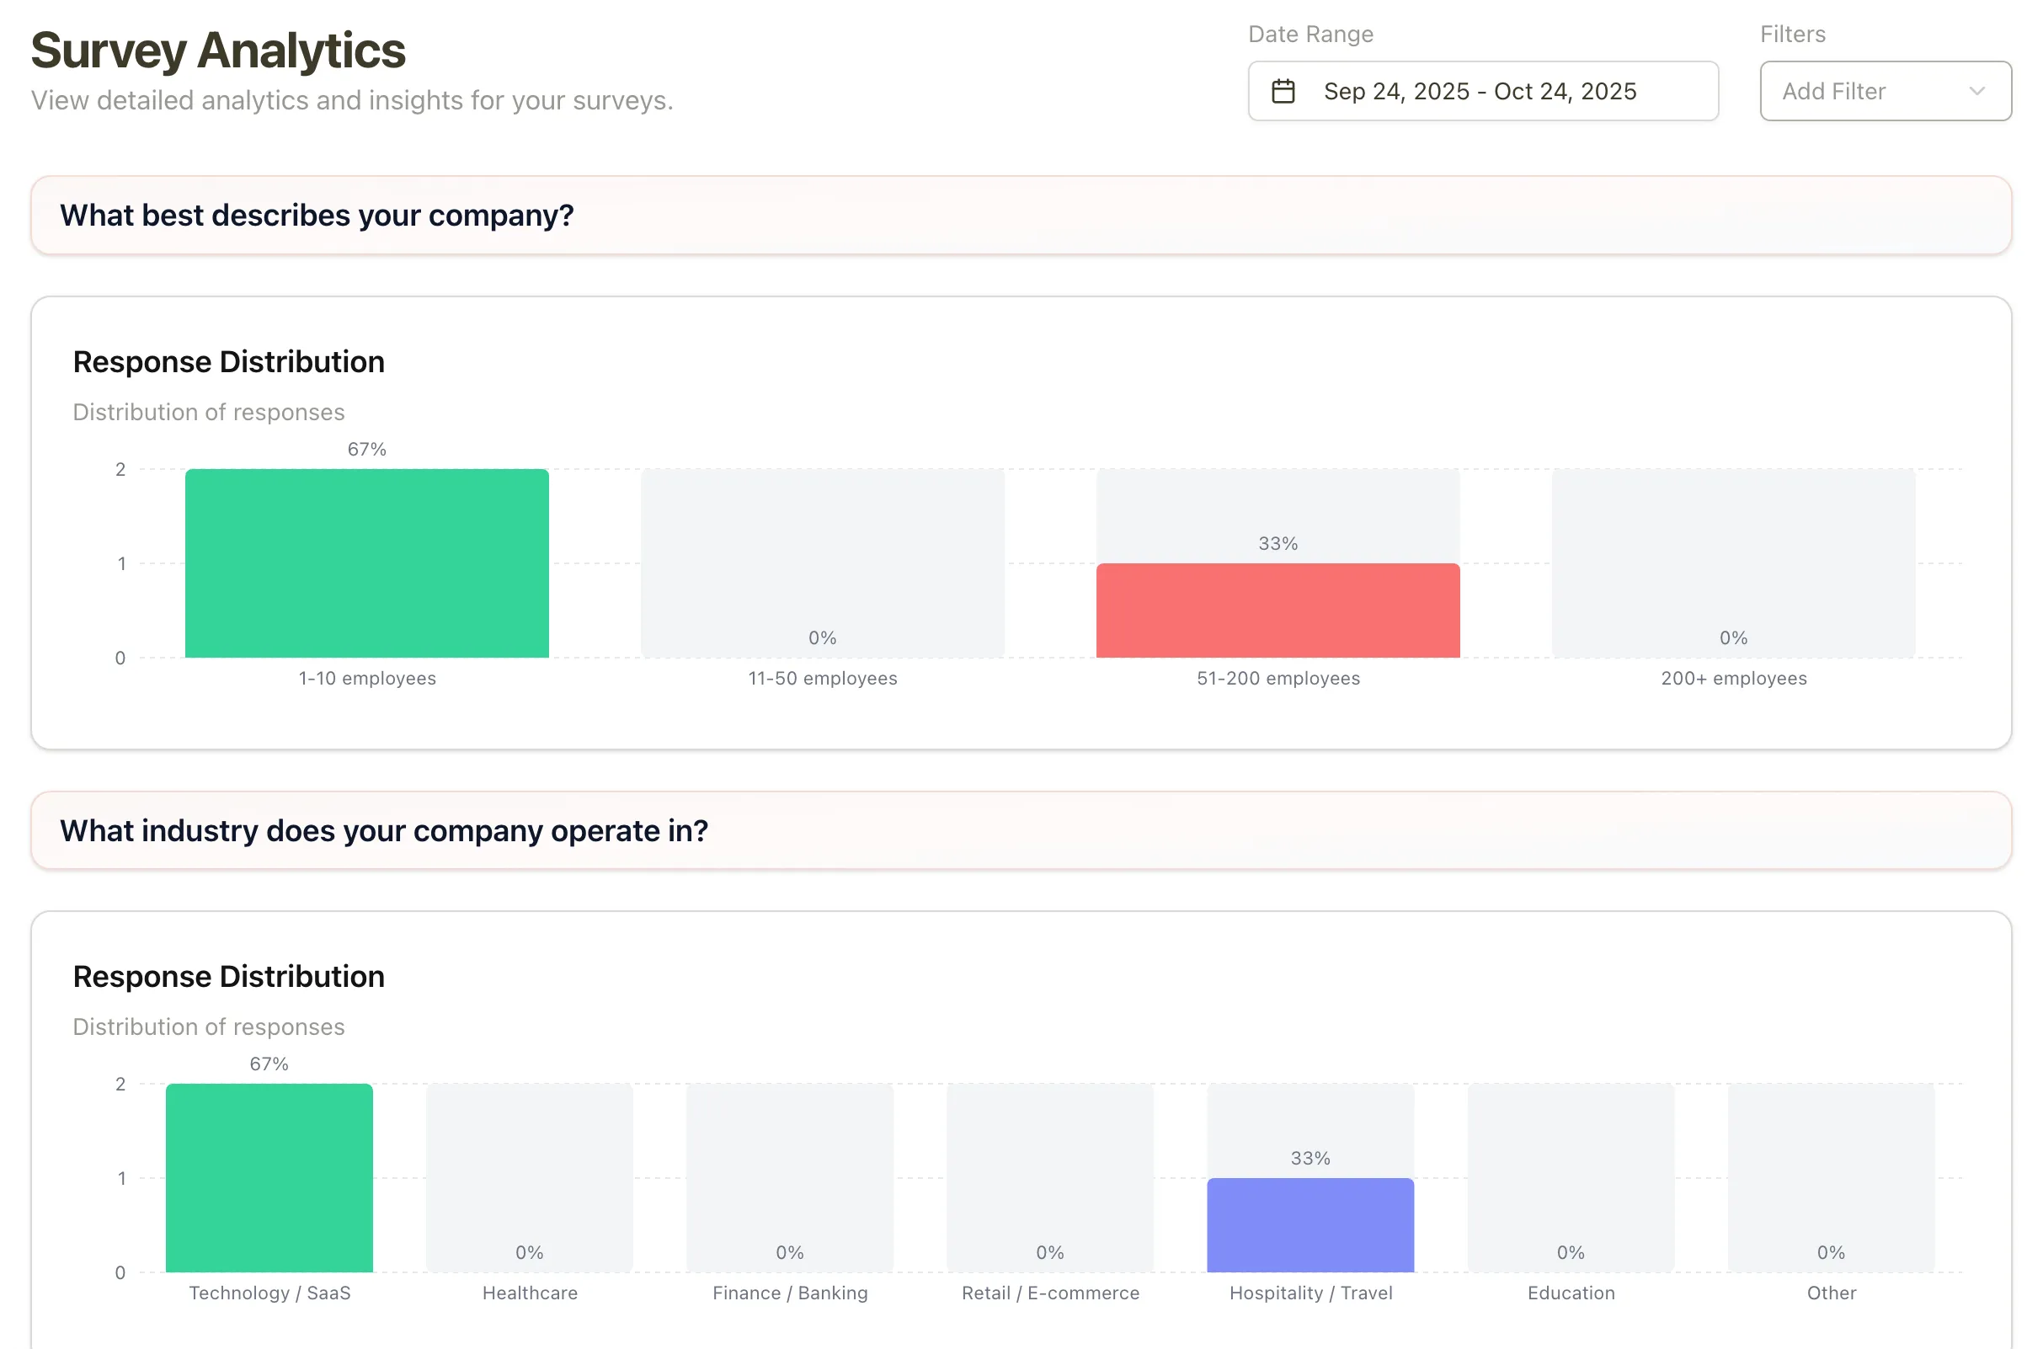The image size is (2043, 1349).
Task: Click the Technology / SaaS label
Action: 269,1293
